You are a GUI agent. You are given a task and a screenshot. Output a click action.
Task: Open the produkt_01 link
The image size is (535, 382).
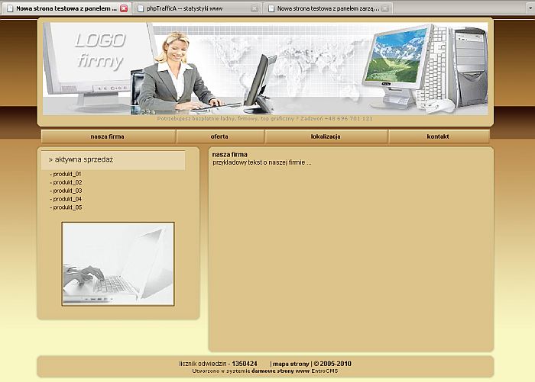coord(67,174)
